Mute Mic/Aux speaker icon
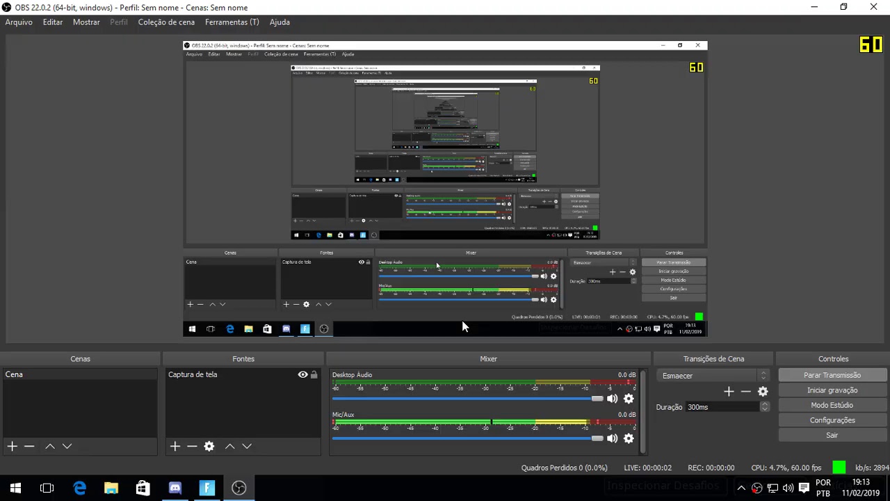Screen dimensions: 890x501 pos(612,438)
